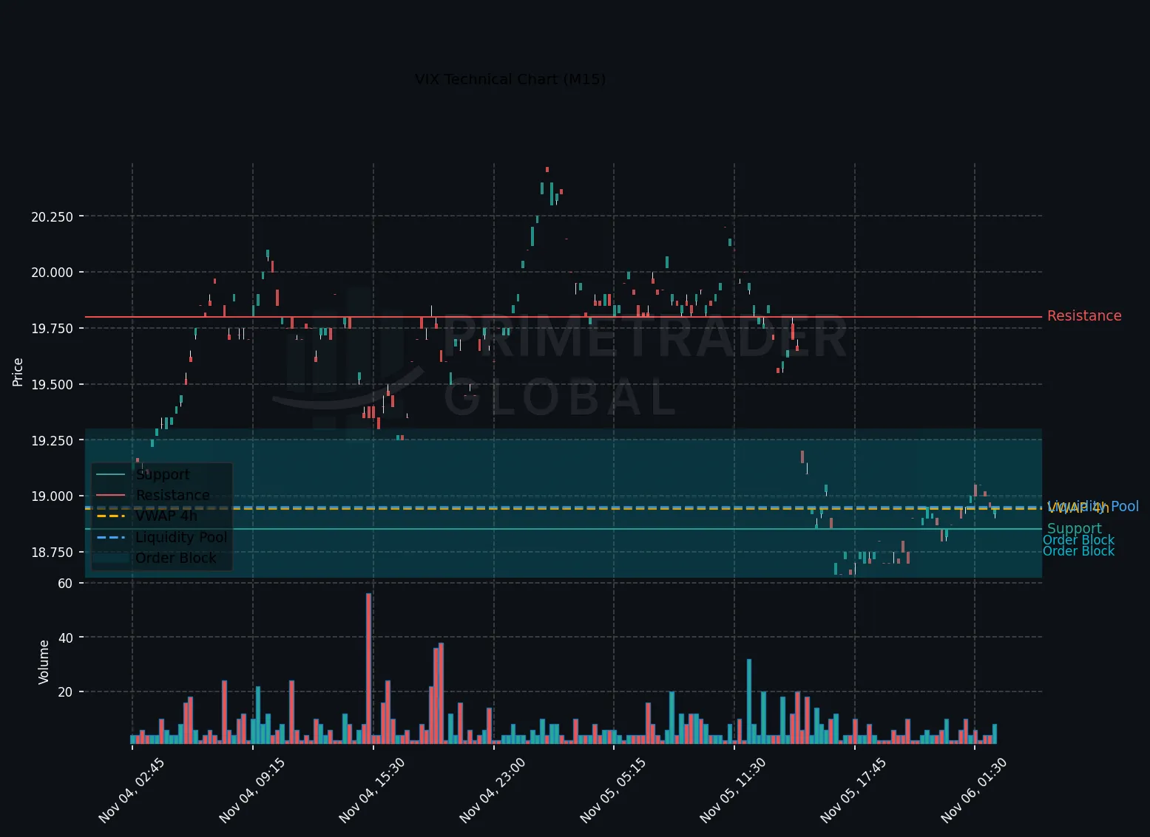Select the 19.750 price axis label
This screenshot has width=1150, height=837.
52,329
